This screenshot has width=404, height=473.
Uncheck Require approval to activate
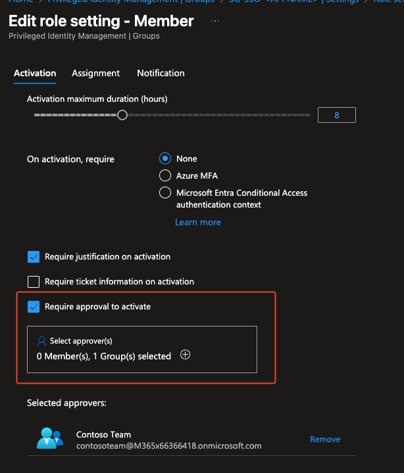[34, 307]
